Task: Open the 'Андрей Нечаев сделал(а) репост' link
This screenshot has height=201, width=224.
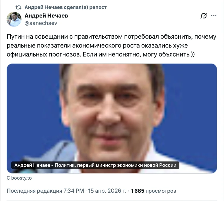Action: (x=65, y=7)
